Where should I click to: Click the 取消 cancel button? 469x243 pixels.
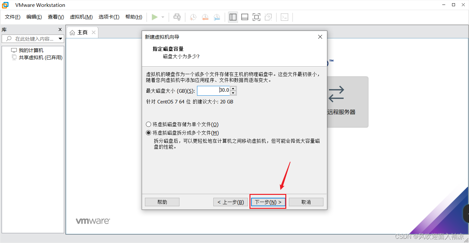[x=306, y=202]
